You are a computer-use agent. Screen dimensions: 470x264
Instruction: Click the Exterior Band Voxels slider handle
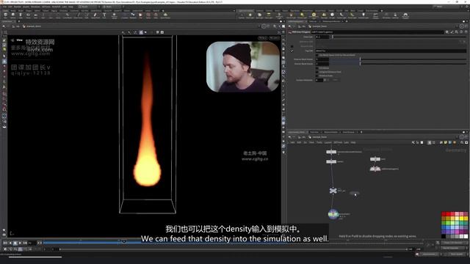pyautogui.click(x=360, y=59)
